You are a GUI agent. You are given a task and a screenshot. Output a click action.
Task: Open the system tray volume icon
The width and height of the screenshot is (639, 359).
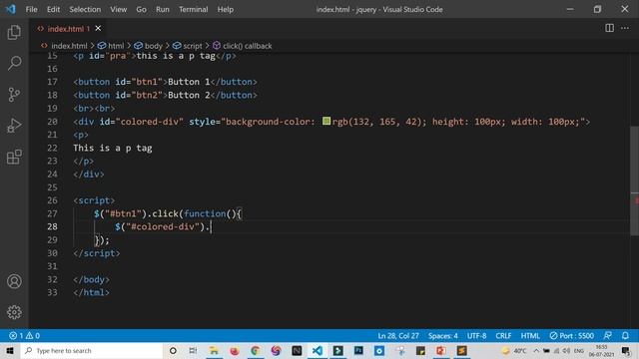(566, 350)
